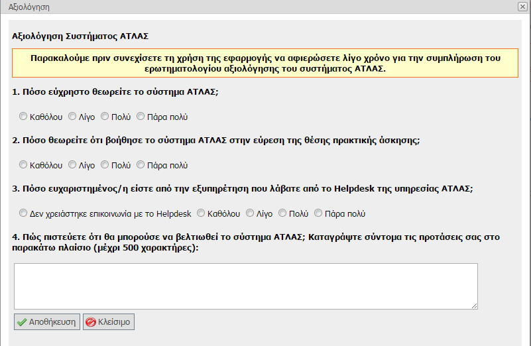Click question 4 text about improving ΑΤΛΑΣ
This screenshot has height=346, width=531.
256,243
